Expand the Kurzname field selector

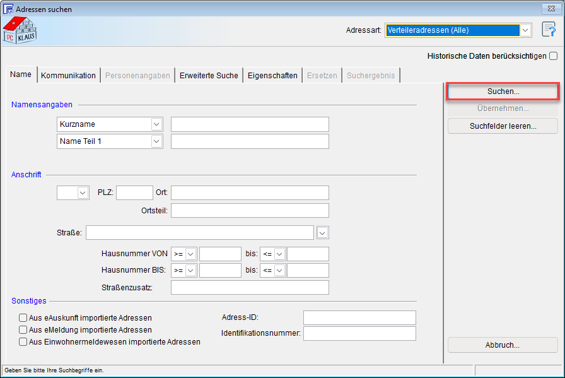click(x=156, y=124)
